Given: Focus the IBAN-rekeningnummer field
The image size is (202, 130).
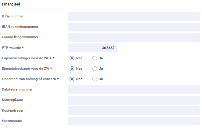Looking at the screenshot, I should pyautogui.click(x=134, y=27).
